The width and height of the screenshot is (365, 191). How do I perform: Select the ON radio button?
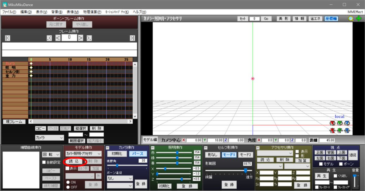[x=68, y=182]
